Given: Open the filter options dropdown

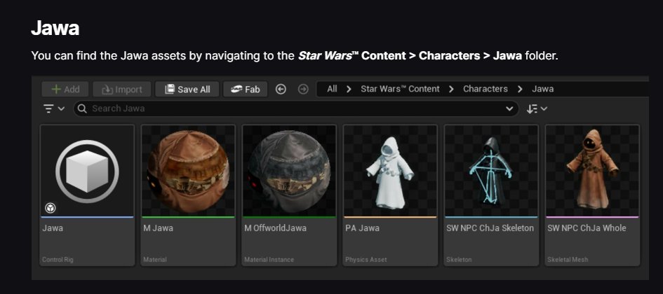Looking at the screenshot, I should click(x=54, y=108).
